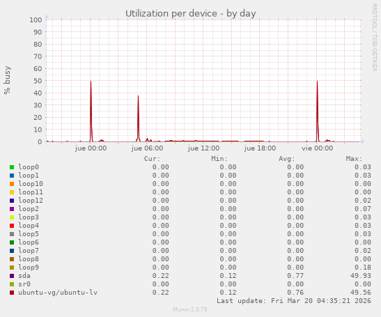Select the loop2 legend label
The width and height of the screenshot is (381, 317).
(x=29, y=209)
